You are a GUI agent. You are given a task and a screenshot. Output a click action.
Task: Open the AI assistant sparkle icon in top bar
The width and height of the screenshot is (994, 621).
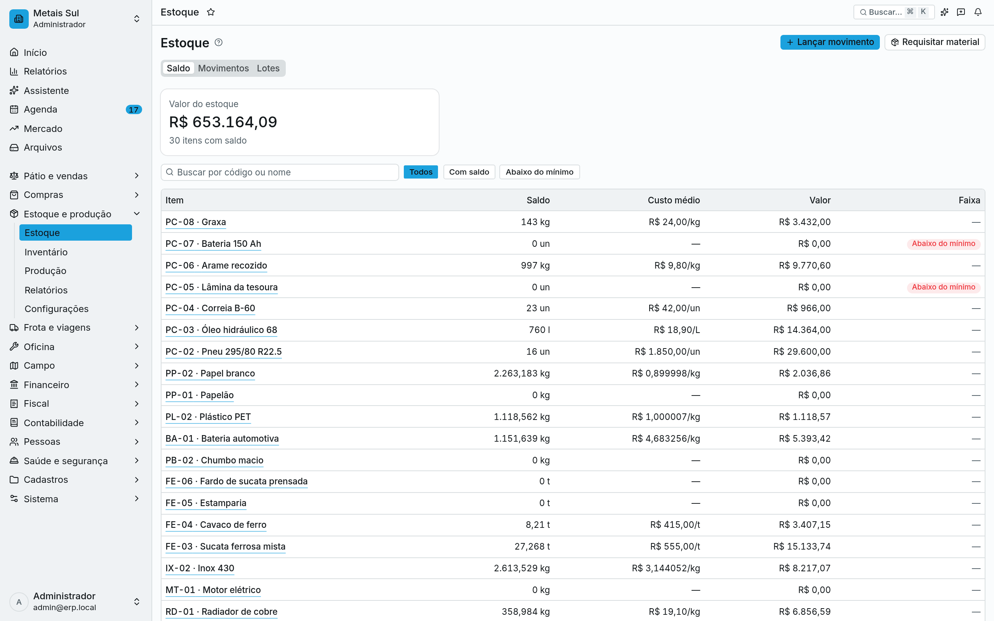(x=944, y=12)
